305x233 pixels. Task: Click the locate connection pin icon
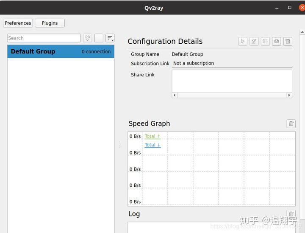[88, 38]
